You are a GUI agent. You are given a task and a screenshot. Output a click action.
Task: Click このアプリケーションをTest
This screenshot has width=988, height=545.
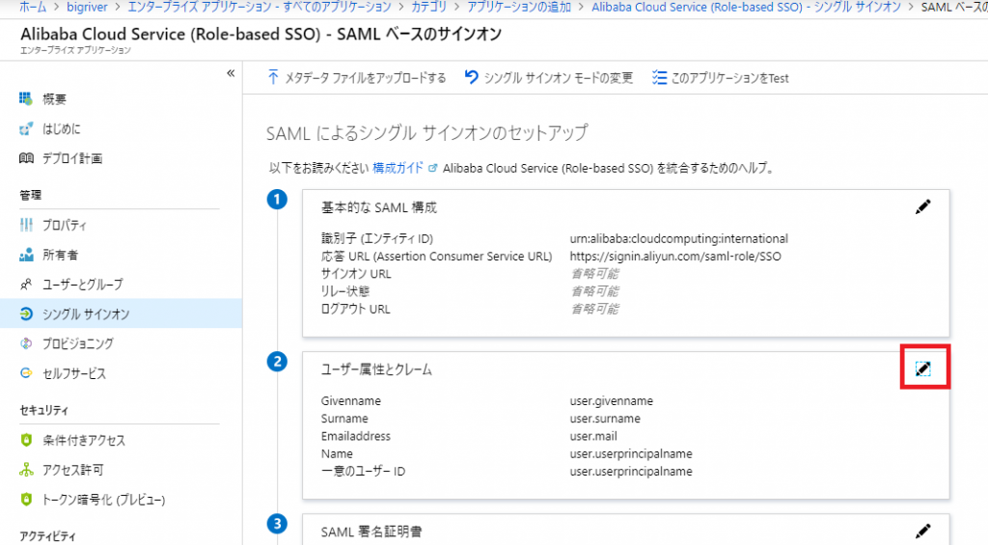(730, 78)
